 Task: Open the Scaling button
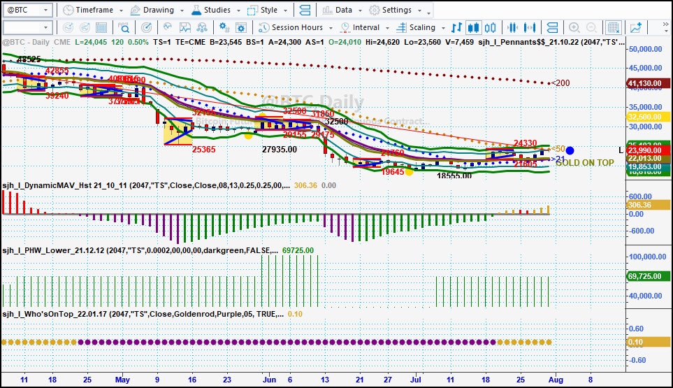pyautogui.click(x=416, y=27)
